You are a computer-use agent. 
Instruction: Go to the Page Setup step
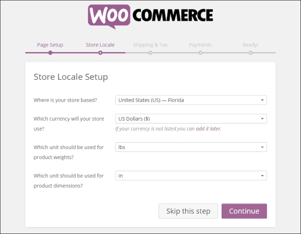point(50,45)
